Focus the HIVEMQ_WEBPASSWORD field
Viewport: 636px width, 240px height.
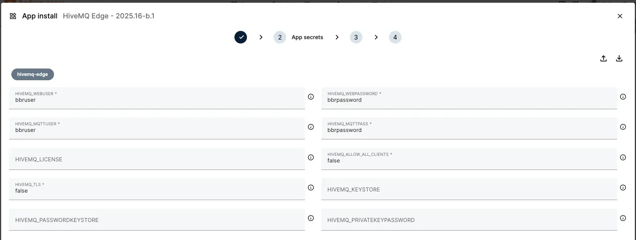(469, 98)
